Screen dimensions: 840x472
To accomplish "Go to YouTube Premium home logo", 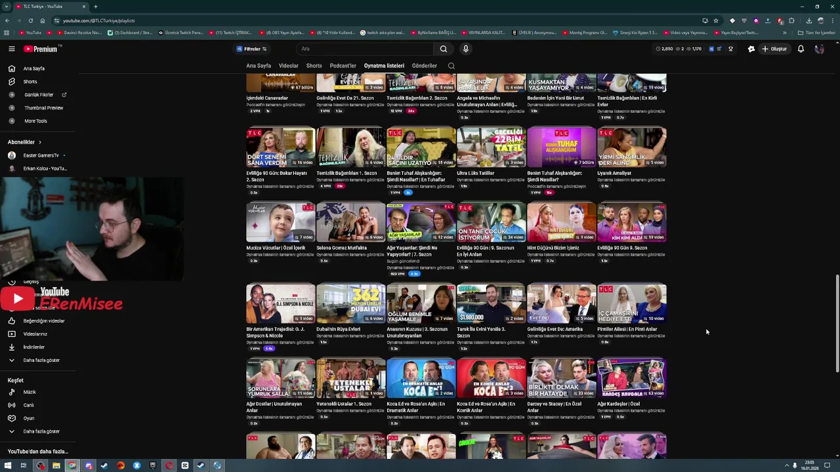I will pyautogui.click(x=41, y=49).
